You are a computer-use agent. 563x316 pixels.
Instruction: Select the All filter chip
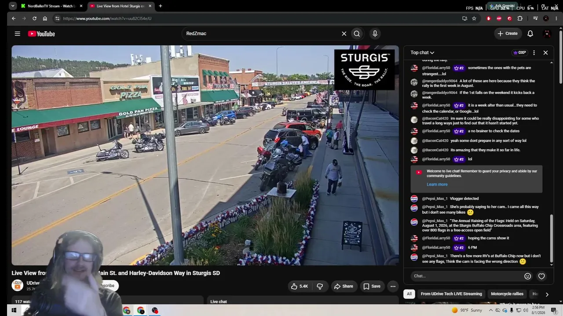(409, 294)
